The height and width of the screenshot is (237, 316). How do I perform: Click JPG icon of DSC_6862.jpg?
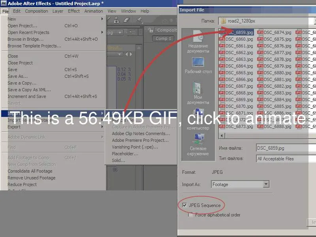pyautogui.click(x=222, y=53)
